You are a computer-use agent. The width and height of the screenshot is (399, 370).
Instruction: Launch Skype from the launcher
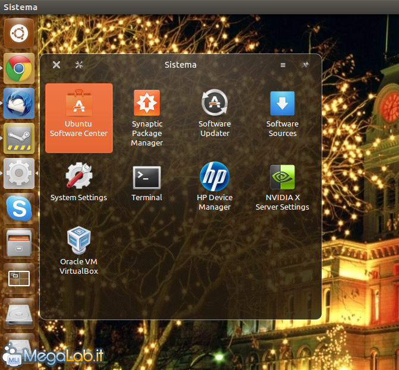[x=19, y=208]
